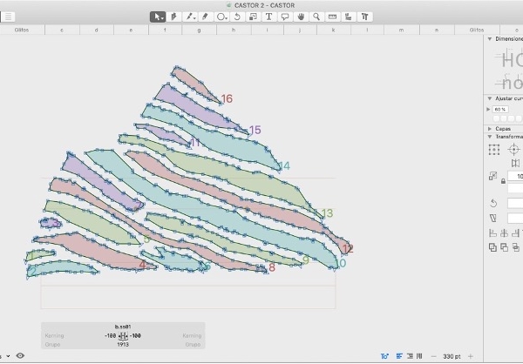Activate the Rotate tool
This screenshot has height=364, width=523.
click(x=237, y=16)
